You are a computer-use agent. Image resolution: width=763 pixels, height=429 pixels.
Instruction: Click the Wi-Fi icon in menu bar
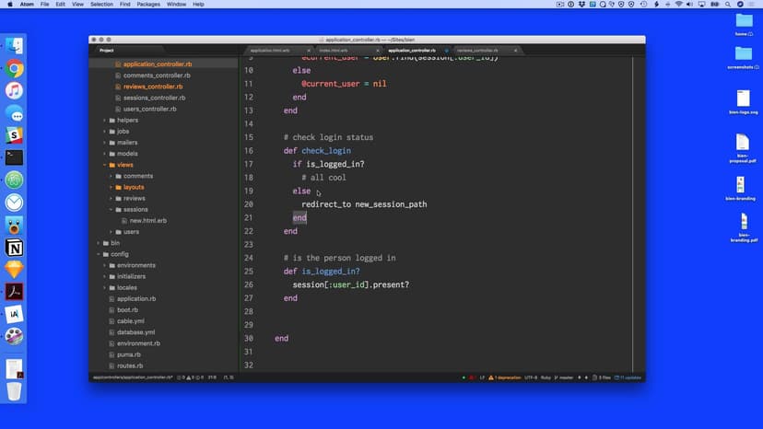click(x=679, y=5)
